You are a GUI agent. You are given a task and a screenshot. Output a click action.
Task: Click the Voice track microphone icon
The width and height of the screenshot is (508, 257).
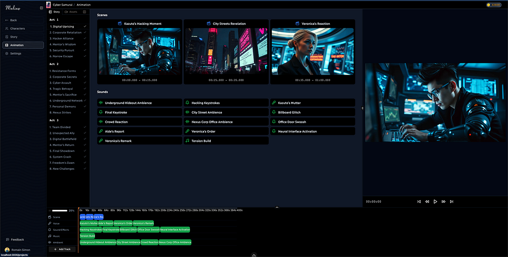tap(50, 224)
